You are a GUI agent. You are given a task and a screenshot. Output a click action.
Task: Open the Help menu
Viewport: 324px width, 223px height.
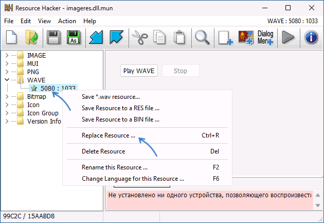89,21
